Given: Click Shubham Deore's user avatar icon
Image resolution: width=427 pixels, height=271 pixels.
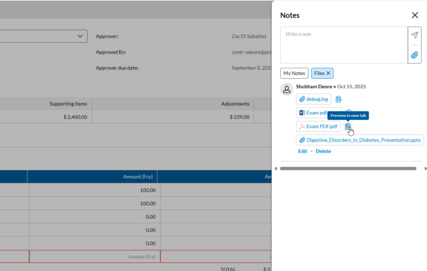Looking at the screenshot, I should click(x=287, y=90).
